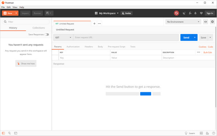The height and width of the screenshot is (136, 217).
Task: Expand the Send button arrow options
Action: [195, 38]
